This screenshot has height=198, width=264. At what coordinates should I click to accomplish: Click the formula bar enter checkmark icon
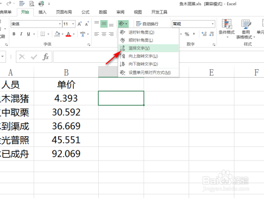click(x=34, y=56)
